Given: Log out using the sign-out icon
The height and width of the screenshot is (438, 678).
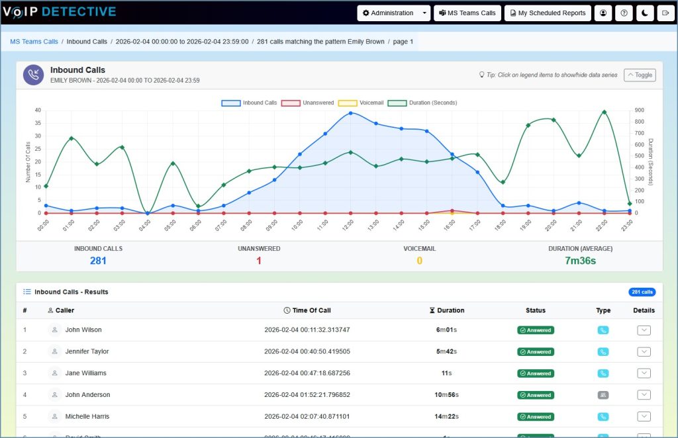Looking at the screenshot, I should (665, 13).
